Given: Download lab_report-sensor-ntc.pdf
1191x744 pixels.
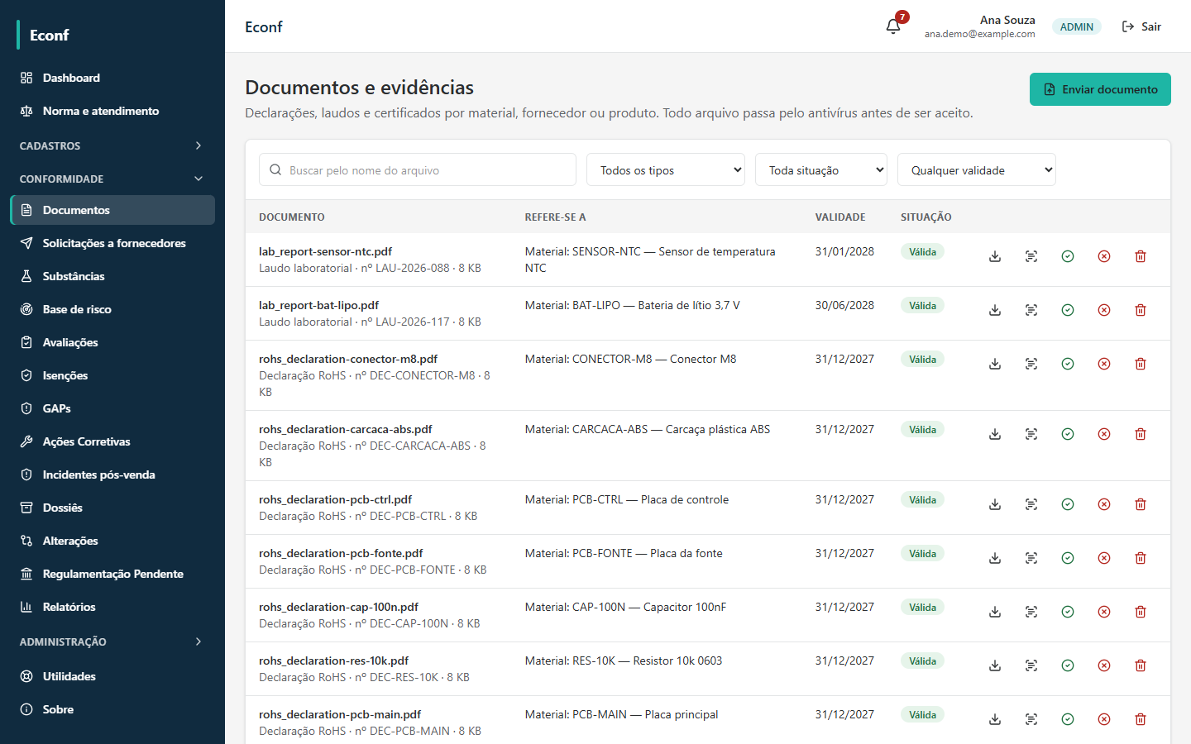Looking at the screenshot, I should (995, 256).
